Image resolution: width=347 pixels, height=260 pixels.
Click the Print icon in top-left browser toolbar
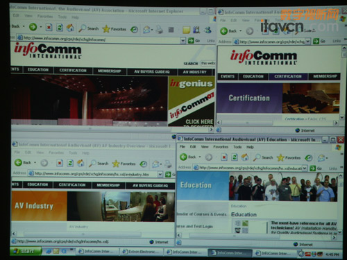point(159,30)
